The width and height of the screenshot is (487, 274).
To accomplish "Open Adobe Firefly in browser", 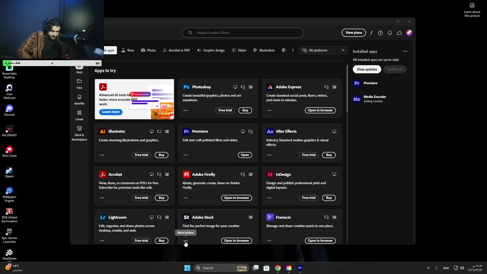I will coord(236,198).
